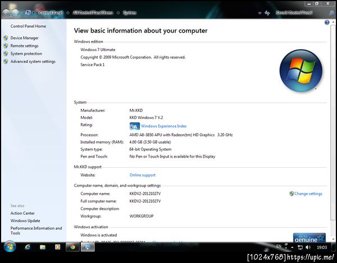This screenshot has width=337, height=263.
Task: Go to Control Panel Home
Action: [28, 26]
